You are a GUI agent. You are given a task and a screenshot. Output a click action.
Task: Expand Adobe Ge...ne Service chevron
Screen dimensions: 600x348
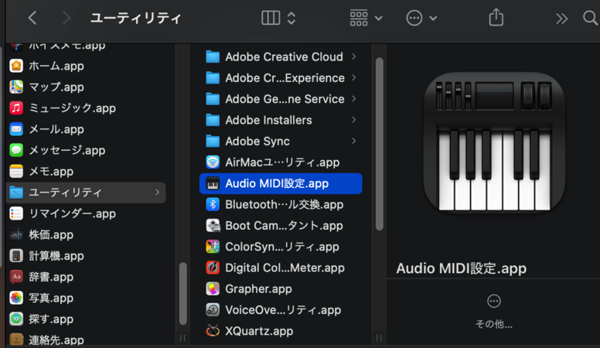pyautogui.click(x=354, y=99)
